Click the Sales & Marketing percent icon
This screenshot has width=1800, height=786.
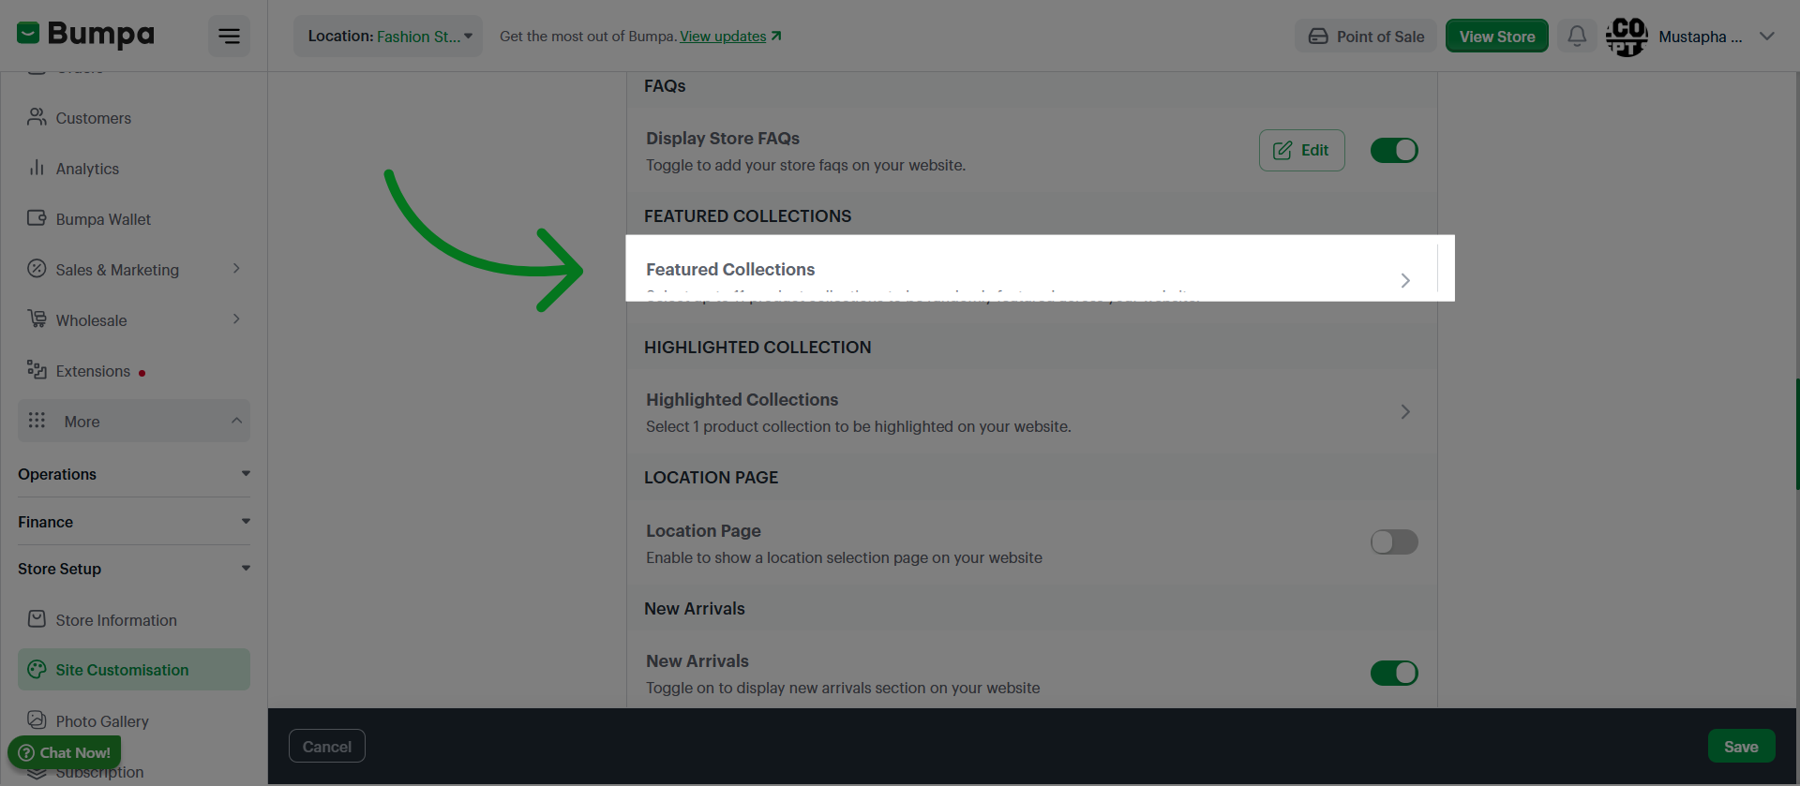[37, 269]
